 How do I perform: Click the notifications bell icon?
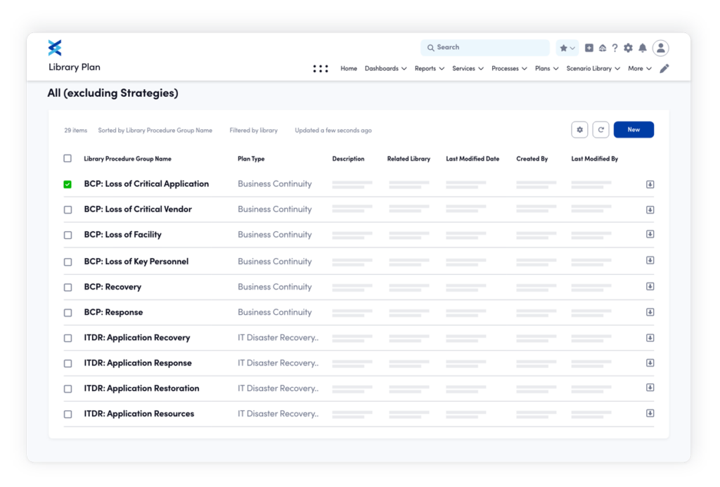(x=642, y=48)
